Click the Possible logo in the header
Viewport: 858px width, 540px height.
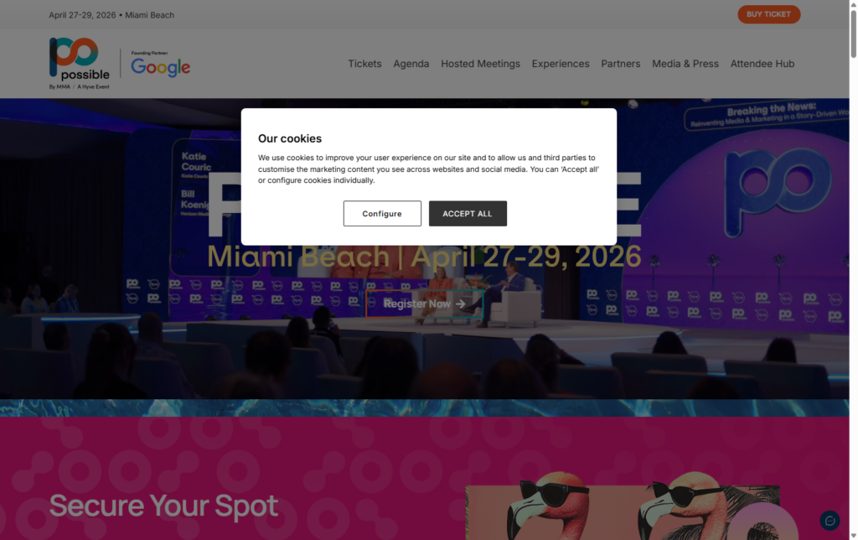[x=79, y=63]
